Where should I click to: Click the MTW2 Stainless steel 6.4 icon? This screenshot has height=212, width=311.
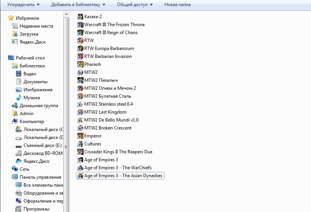(x=80, y=104)
